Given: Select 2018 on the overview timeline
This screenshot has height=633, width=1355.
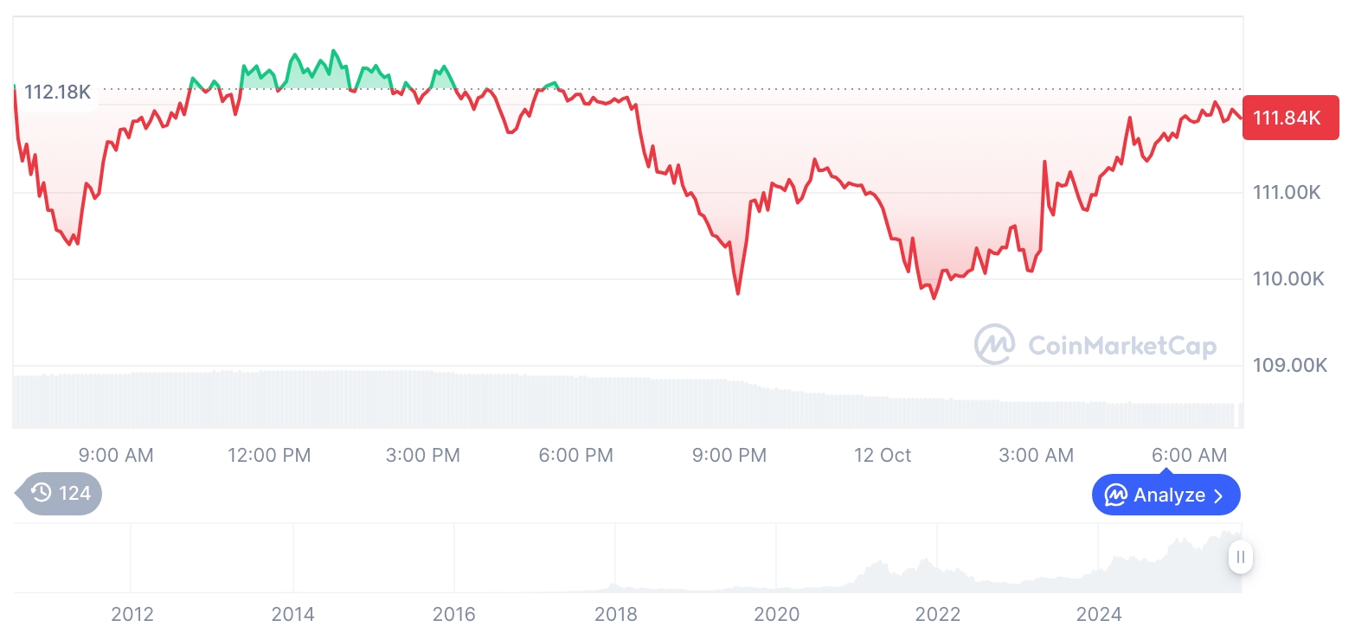Looking at the screenshot, I should pyautogui.click(x=615, y=614).
